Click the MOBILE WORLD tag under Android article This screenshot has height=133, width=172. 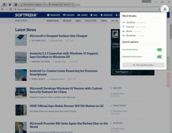click(x=38, y=79)
